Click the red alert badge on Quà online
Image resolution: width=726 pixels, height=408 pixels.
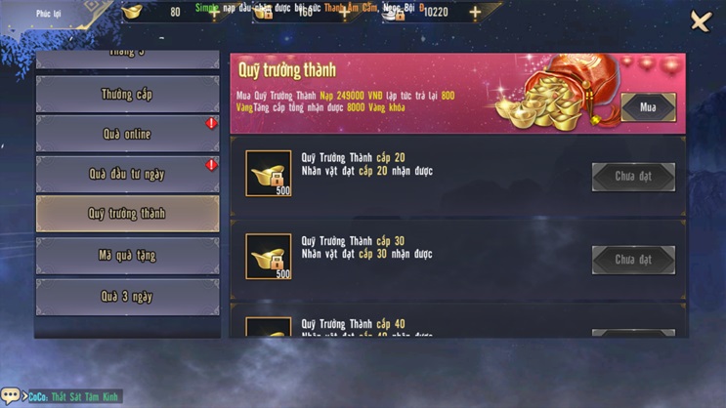pos(212,123)
